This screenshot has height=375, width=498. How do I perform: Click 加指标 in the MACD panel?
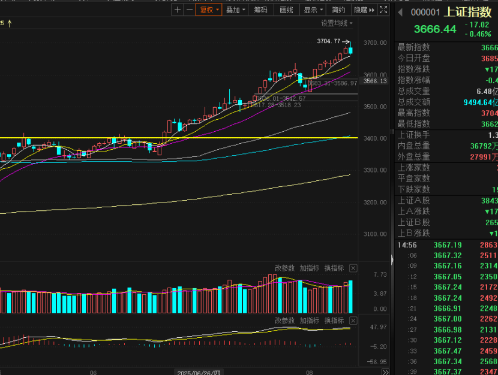[x=310, y=320]
